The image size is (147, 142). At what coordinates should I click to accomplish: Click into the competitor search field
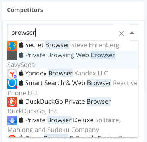pyautogui.click(x=62, y=33)
